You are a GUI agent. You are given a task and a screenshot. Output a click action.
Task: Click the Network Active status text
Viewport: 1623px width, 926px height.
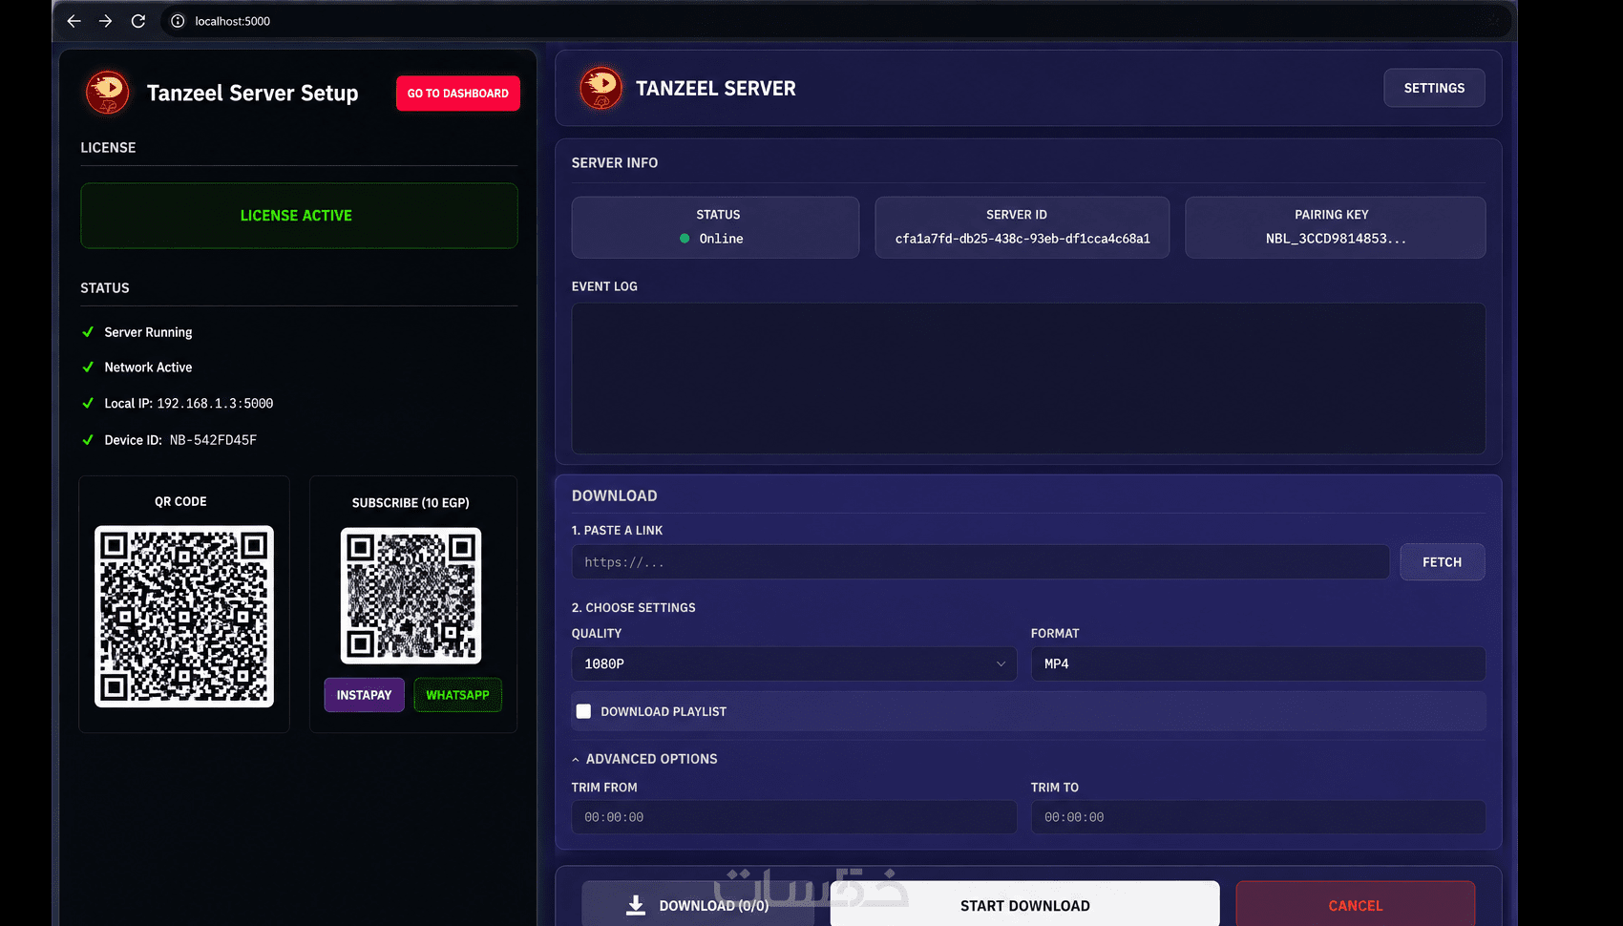(148, 368)
